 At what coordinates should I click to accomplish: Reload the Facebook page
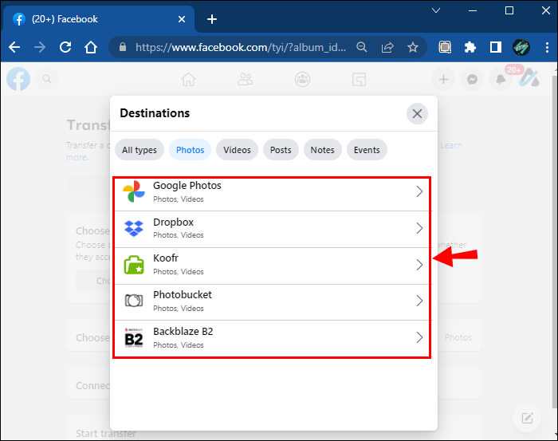[x=65, y=47]
